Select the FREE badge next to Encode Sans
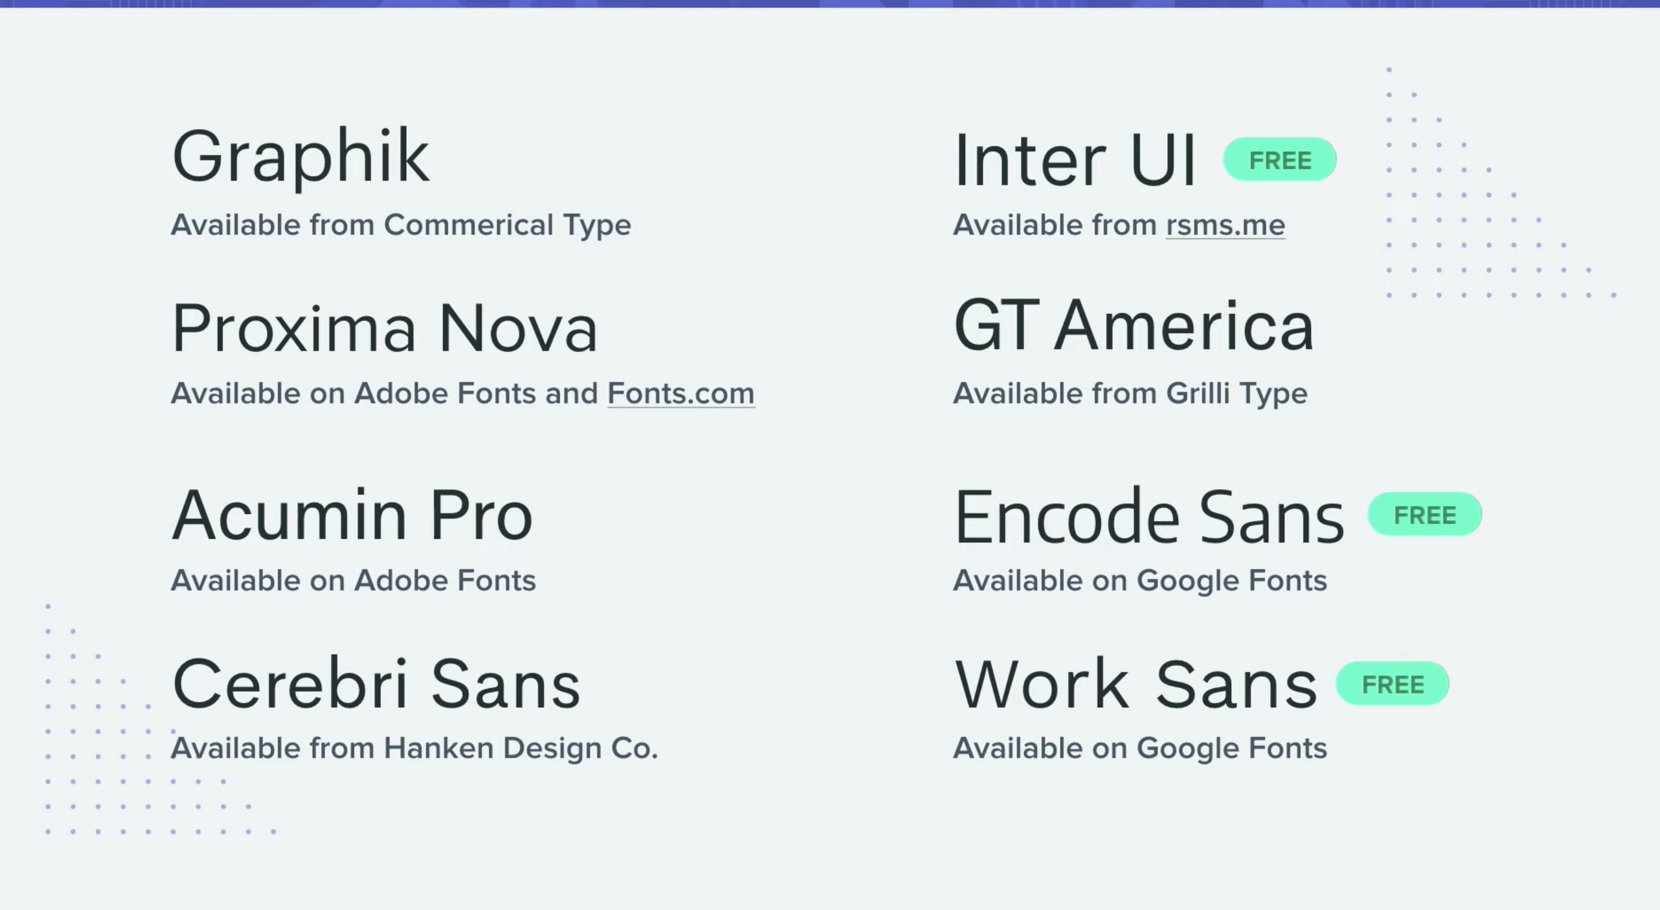 coord(1424,514)
